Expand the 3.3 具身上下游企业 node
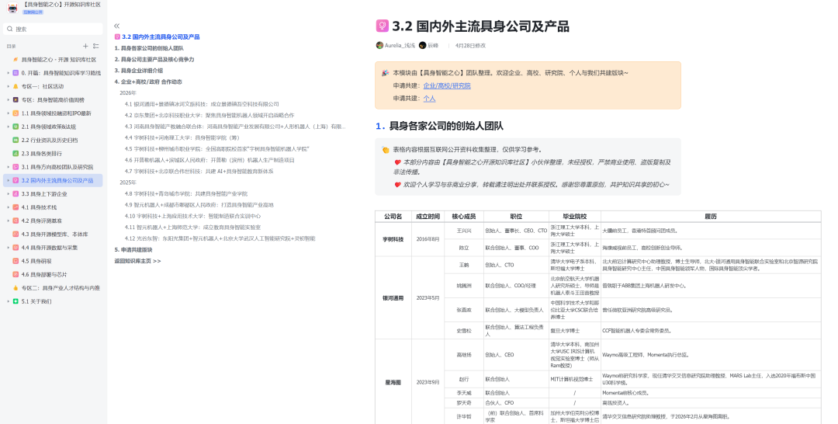The height and width of the screenshot is (424, 838). pyautogui.click(x=8, y=193)
